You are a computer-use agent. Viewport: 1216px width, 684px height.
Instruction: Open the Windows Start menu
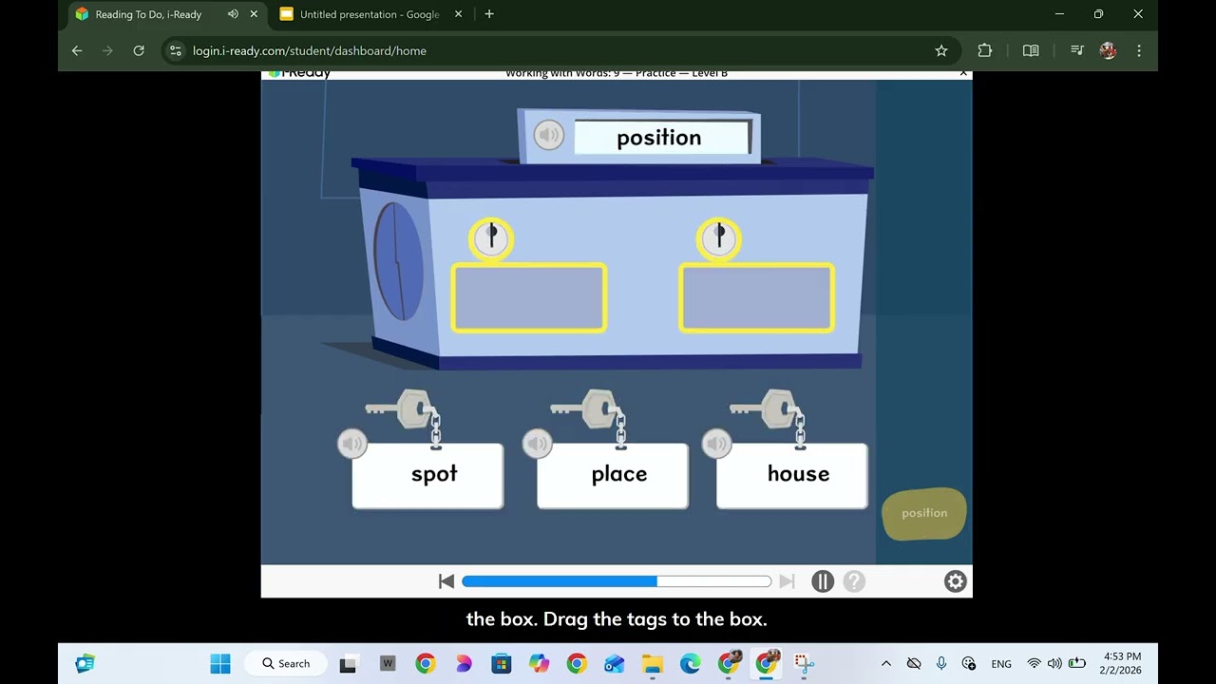point(220,663)
